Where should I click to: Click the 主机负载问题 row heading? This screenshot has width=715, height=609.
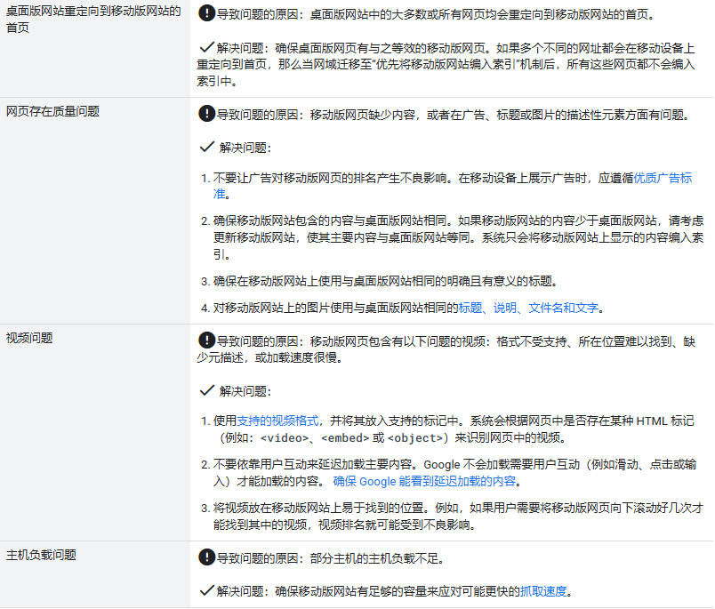42,555
